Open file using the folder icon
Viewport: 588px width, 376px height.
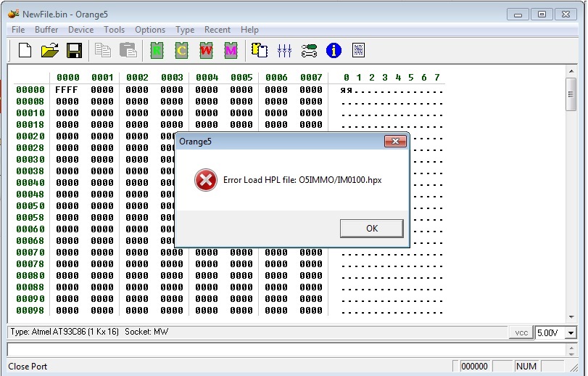tap(49, 50)
